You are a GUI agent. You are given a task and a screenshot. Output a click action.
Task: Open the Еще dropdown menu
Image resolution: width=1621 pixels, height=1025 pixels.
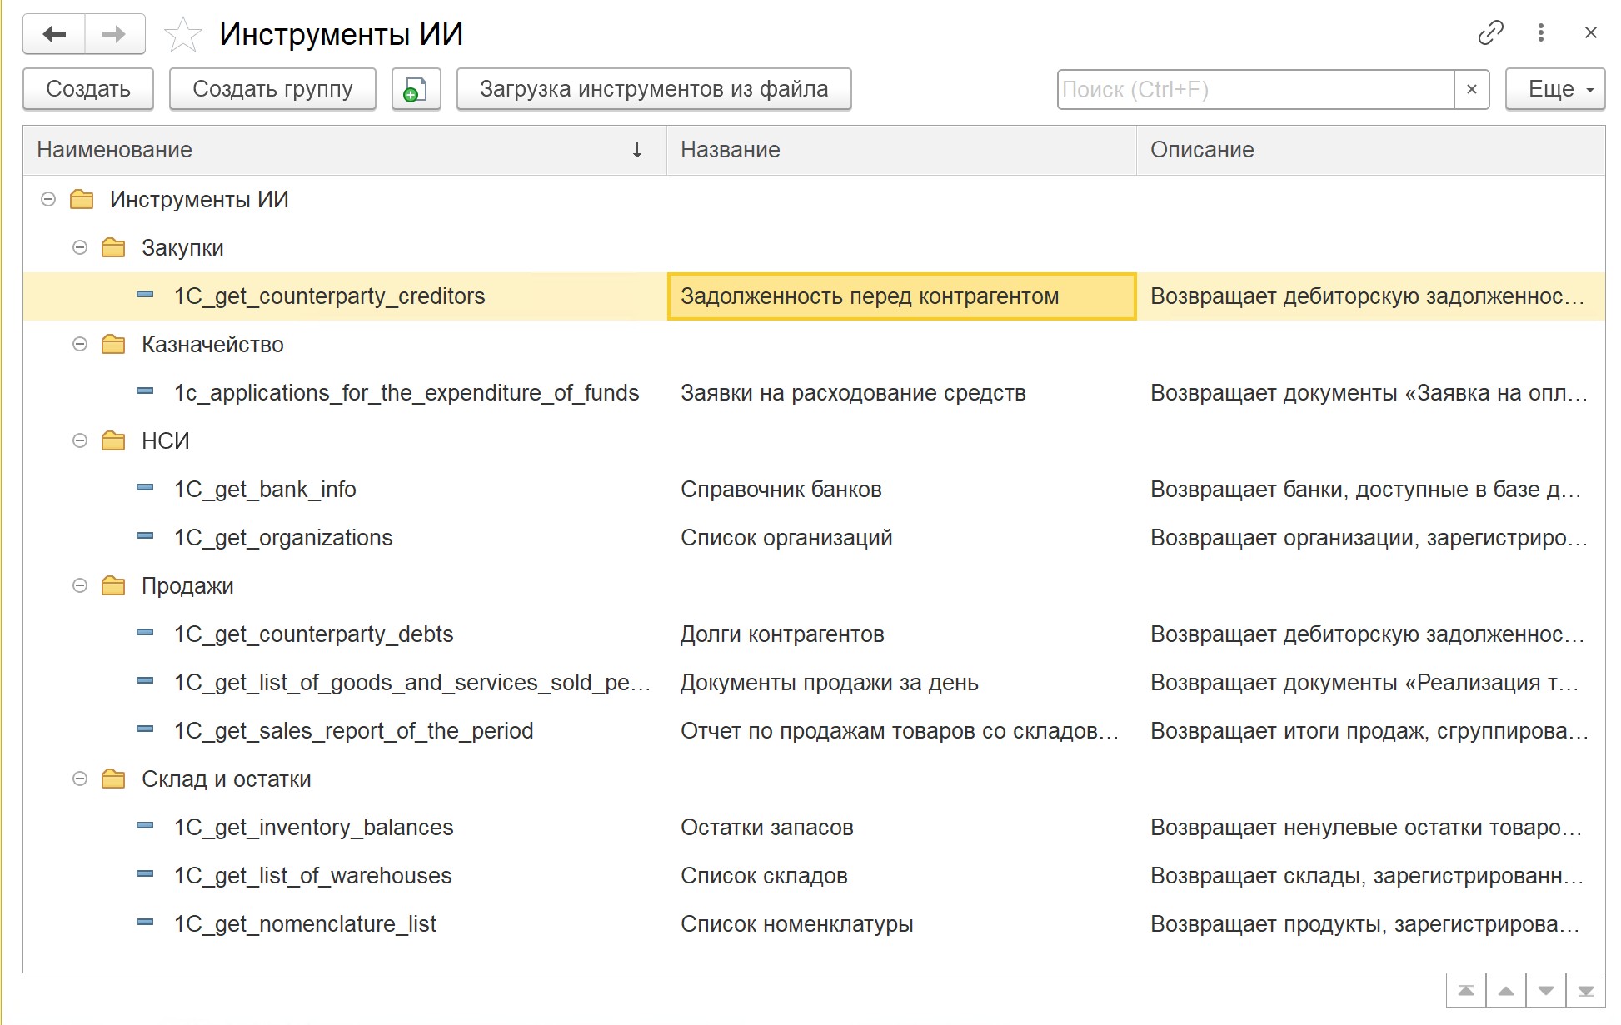click(1555, 89)
